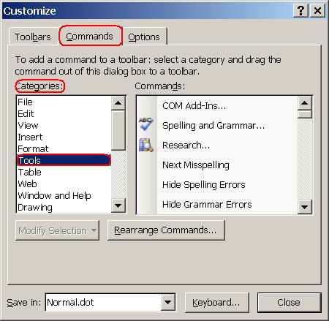Click the Categories list scrollbar thumb

(x=118, y=130)
